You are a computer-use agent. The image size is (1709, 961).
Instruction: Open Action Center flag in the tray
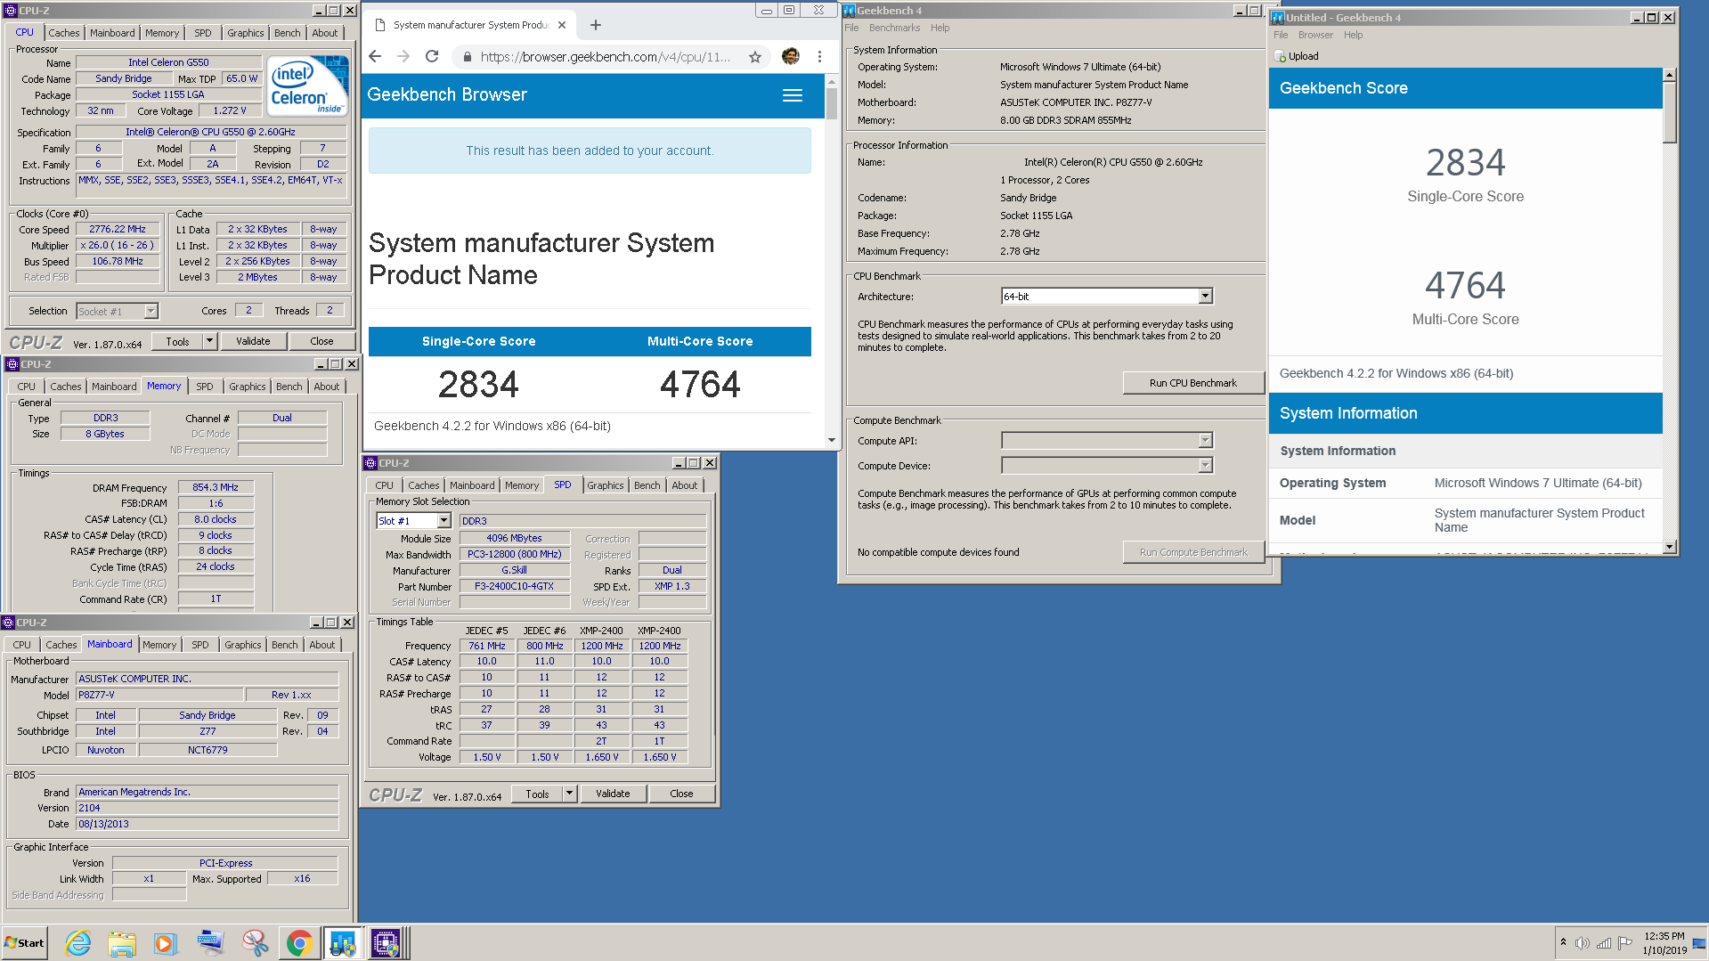(1625, 943)
